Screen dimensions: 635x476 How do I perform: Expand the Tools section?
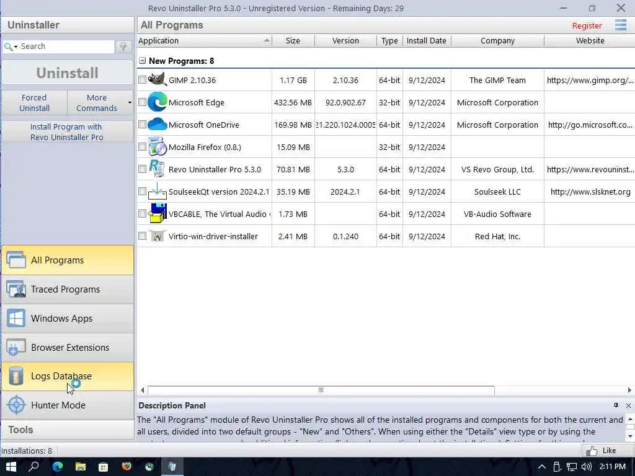(67, 430)
